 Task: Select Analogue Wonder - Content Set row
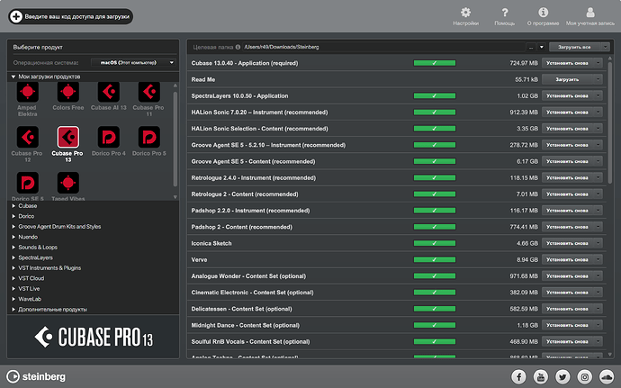[x=396, y=275]
